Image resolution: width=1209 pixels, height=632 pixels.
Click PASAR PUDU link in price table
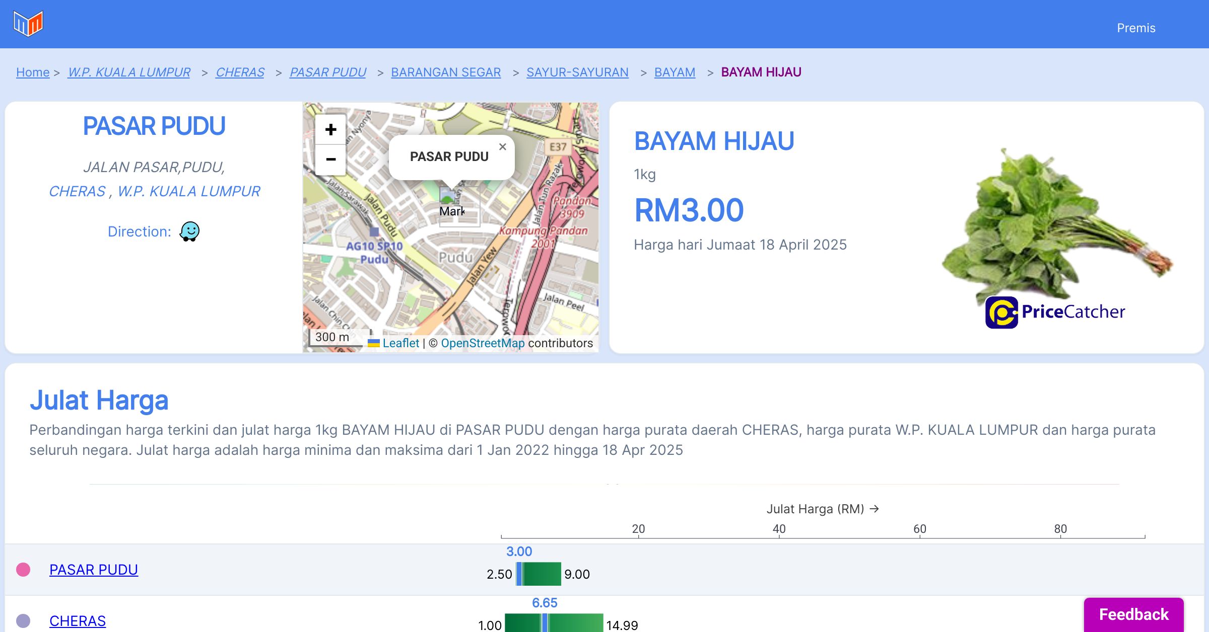[94, 570]
